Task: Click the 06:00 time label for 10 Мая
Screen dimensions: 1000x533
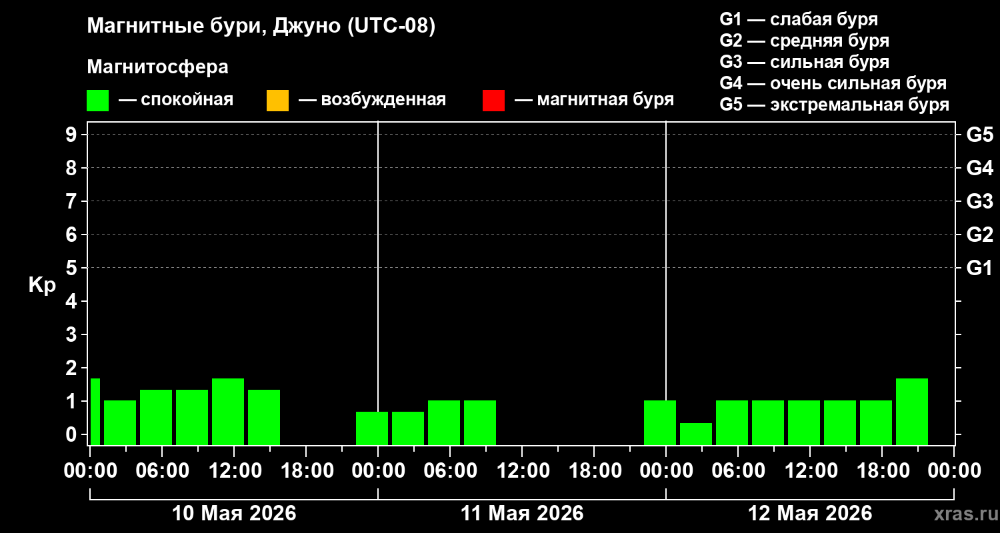Action: (x=162, y=471)
